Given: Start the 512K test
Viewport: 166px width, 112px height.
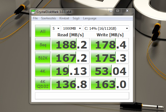Looking at the screenshot, I should (43, 57).
